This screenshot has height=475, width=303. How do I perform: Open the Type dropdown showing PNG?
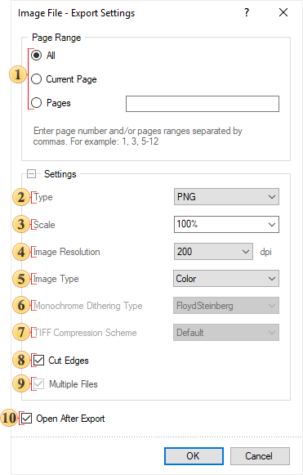(x=226, y=197)
